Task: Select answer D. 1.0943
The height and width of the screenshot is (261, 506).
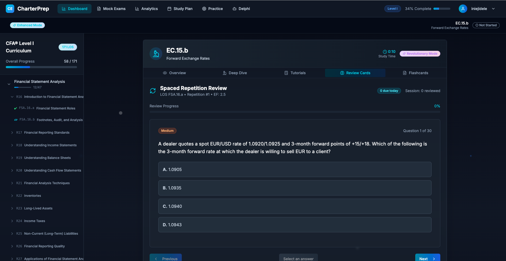Action: coord(295,225)
